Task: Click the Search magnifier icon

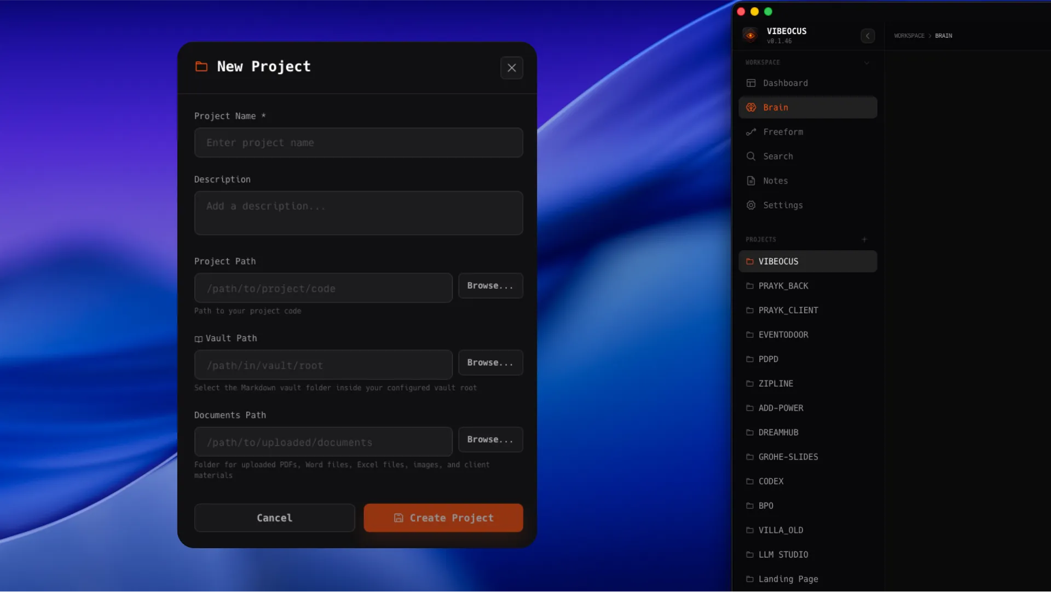Action: coord(751,157)
